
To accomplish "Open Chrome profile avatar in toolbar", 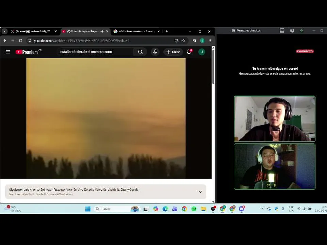I will coord(202,40).
